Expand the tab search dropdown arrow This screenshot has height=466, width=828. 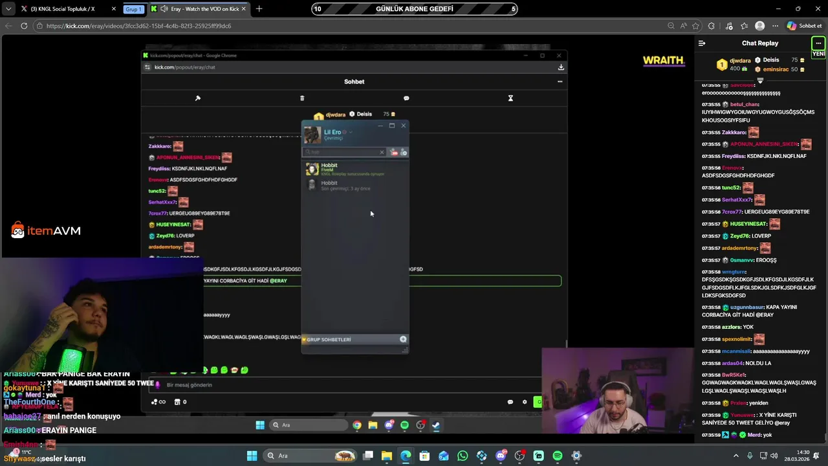pos(8,9)
